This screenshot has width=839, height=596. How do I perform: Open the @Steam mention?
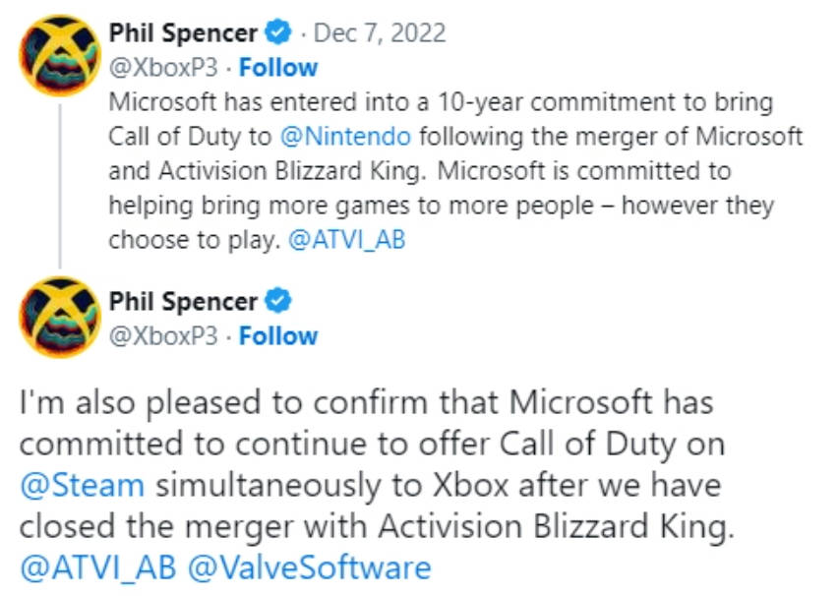click(x=83, y=485)
